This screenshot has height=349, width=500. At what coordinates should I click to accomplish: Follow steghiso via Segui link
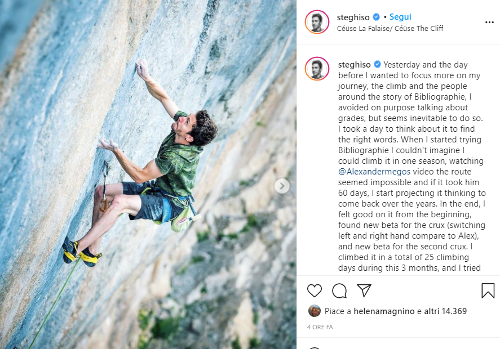tap(400, 17)
